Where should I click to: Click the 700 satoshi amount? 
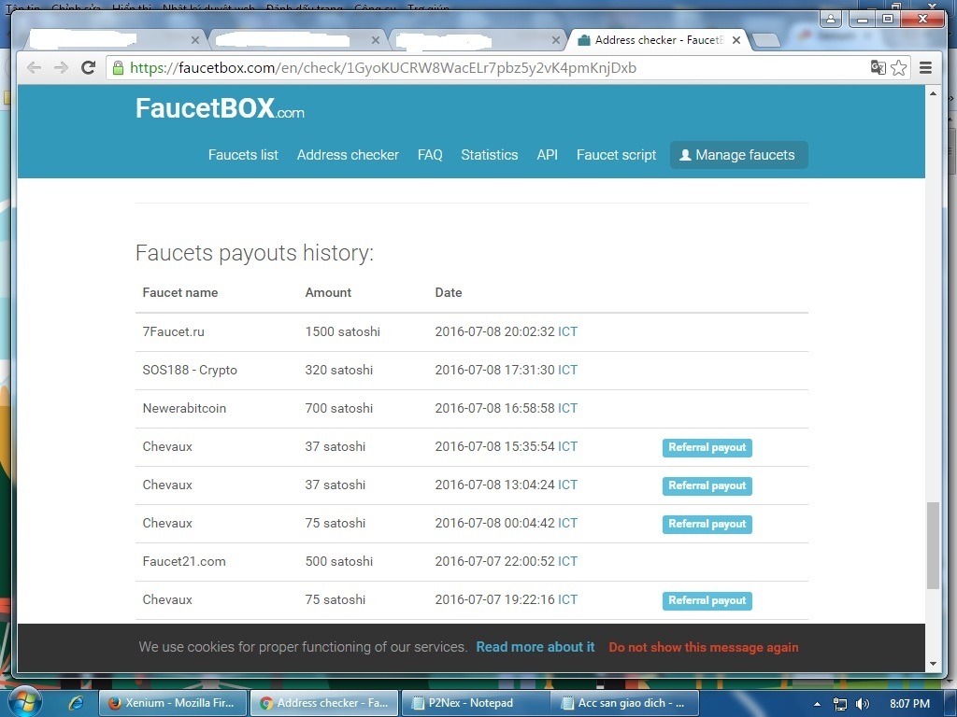[338, 409]
